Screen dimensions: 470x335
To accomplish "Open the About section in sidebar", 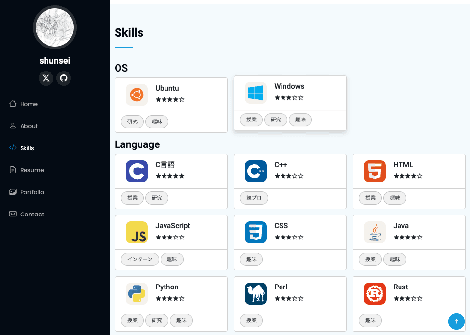I will pyautogui.click(x=28, y=126).
